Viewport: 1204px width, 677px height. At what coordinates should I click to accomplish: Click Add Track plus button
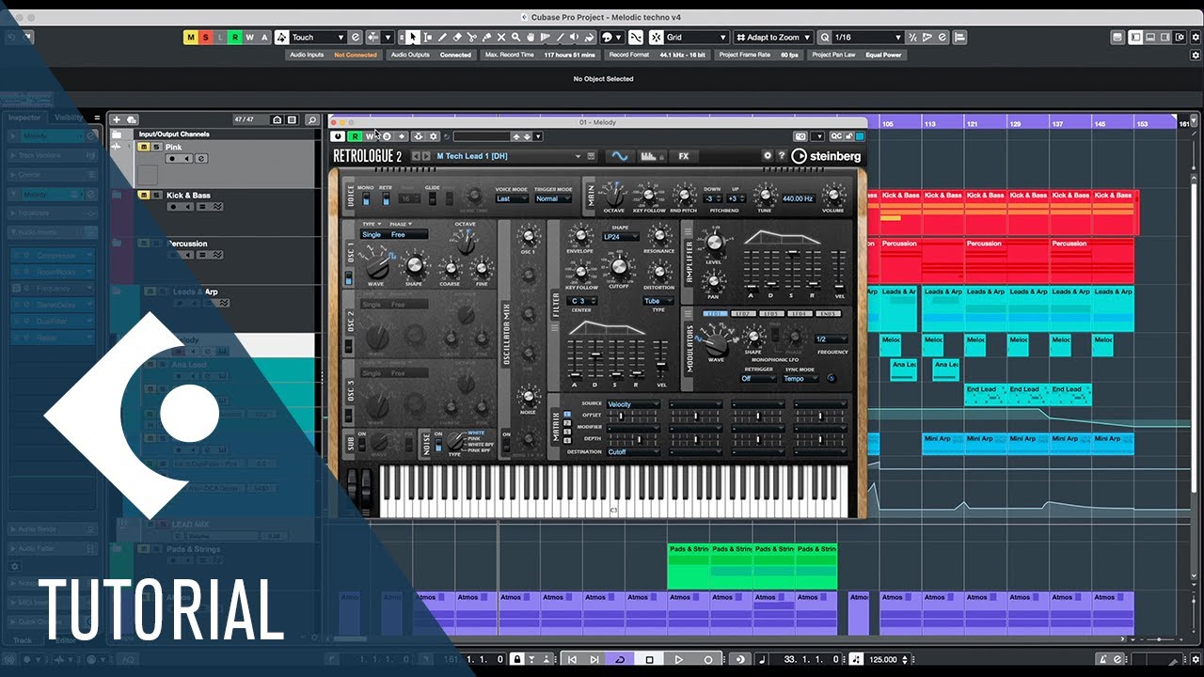coord(117,119)
